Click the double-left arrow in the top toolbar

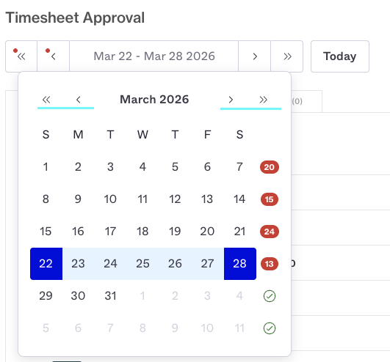tap(21, 56)
